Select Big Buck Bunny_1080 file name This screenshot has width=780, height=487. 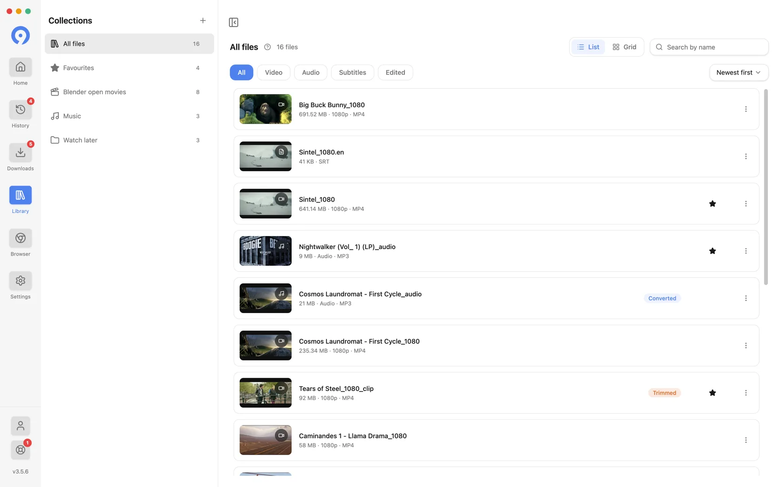click(x=331, y=105)
